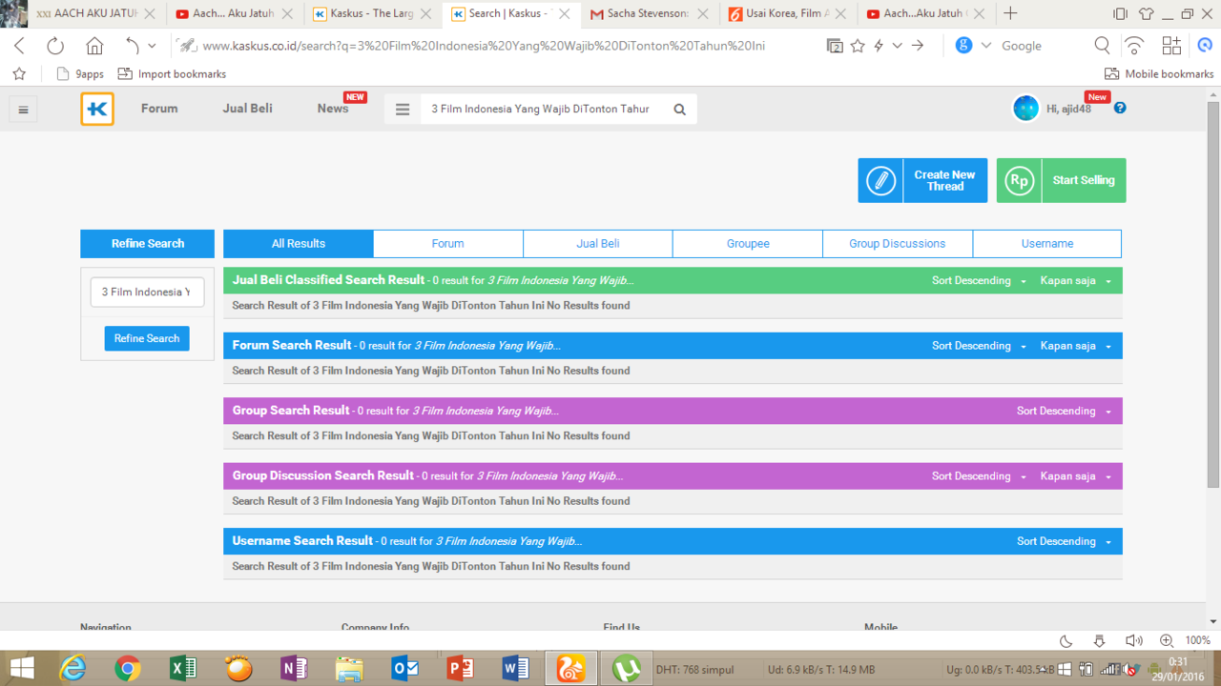Click the 100% zoom level text
Screen dimensions: 1221x686
click(1197, 641)
